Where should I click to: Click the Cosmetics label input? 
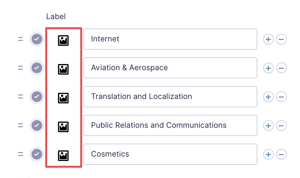click(x=170, y=154)
